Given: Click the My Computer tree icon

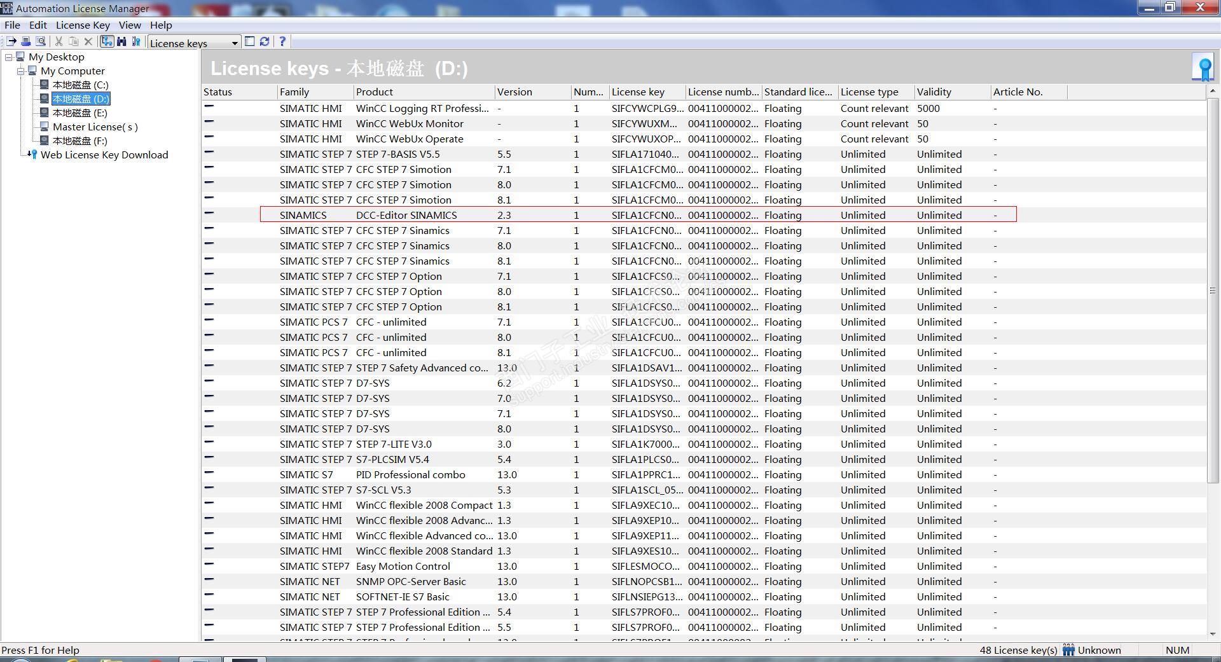Looking at the screenshot, I should [32, 71].
